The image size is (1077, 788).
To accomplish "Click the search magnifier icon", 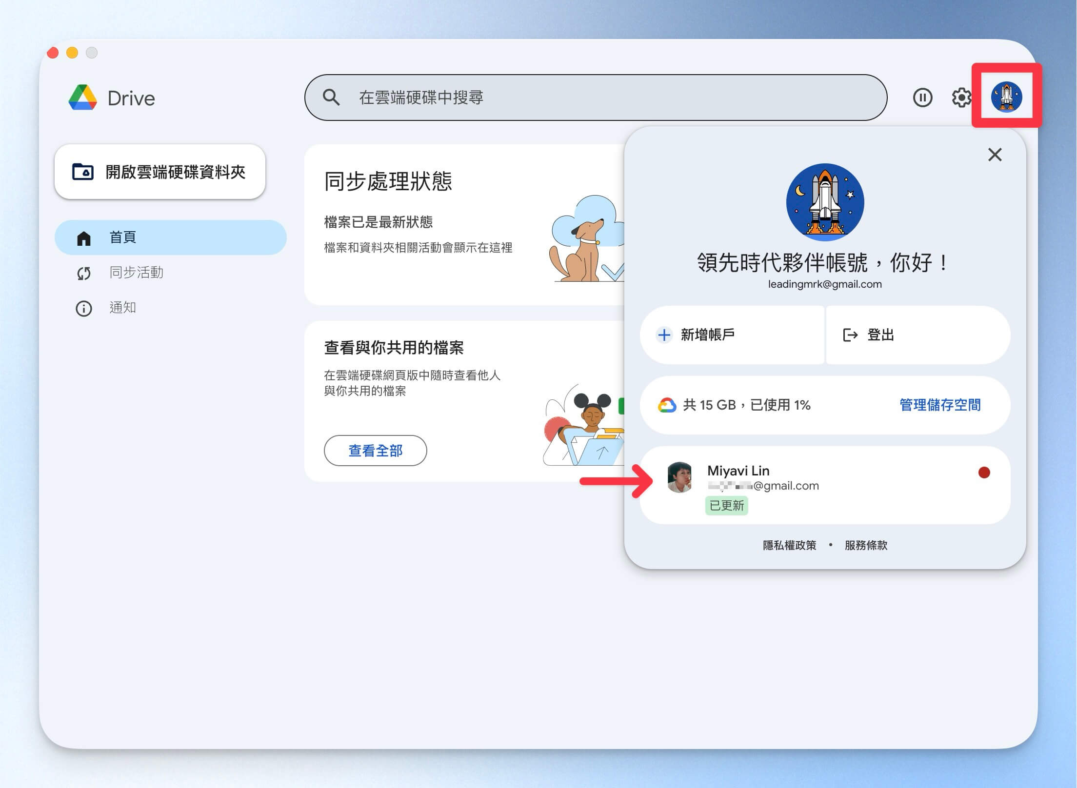I will [331, 98].
